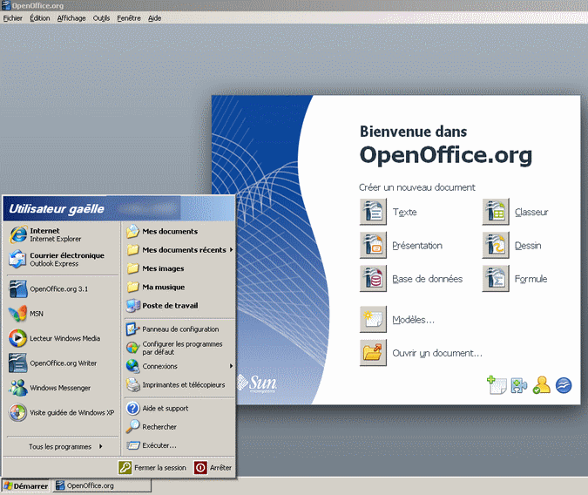
Task: Create a new Classeur spreadsheet icon
Action: (496, 212)
